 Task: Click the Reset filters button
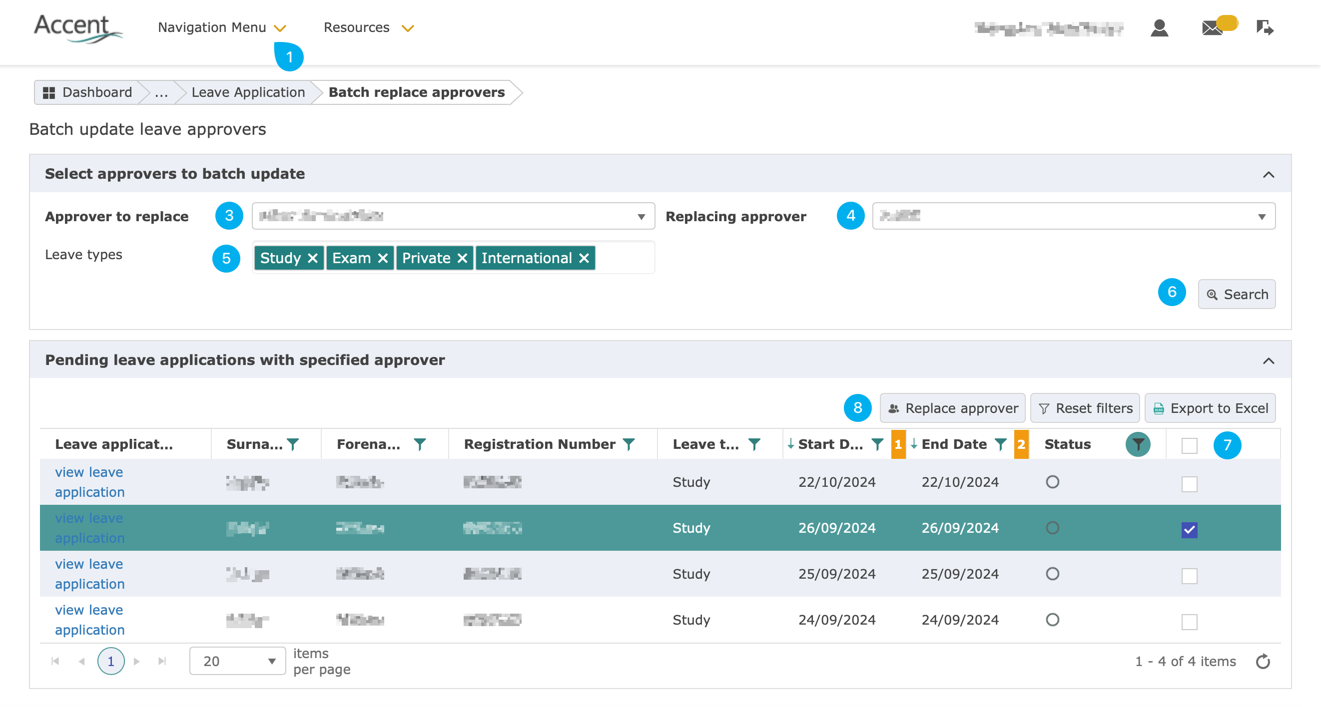point(1085,408)
